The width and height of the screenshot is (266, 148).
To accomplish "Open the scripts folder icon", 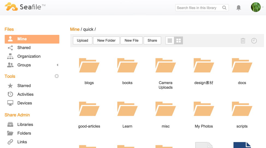I will click(242, 109).
